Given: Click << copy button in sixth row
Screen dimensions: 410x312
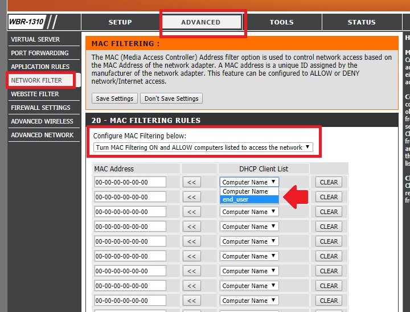Looking at the screenshot, I should click(192, 256).
